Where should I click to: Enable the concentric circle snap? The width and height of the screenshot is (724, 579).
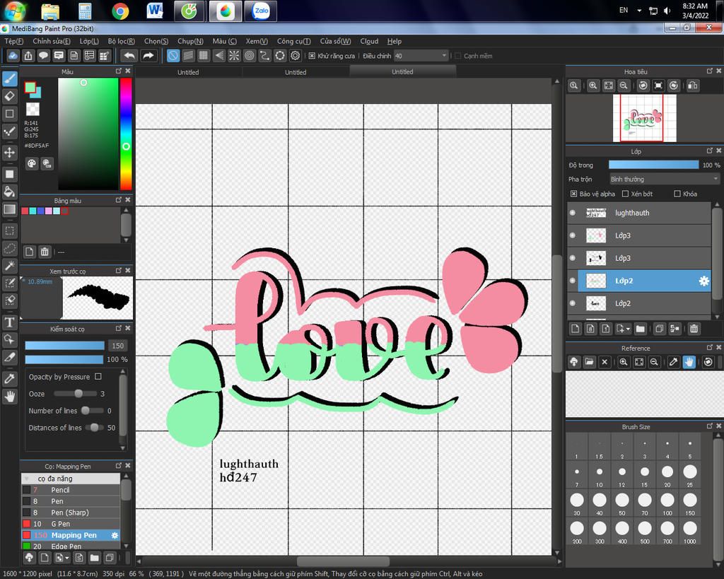(x=250, y=56)
